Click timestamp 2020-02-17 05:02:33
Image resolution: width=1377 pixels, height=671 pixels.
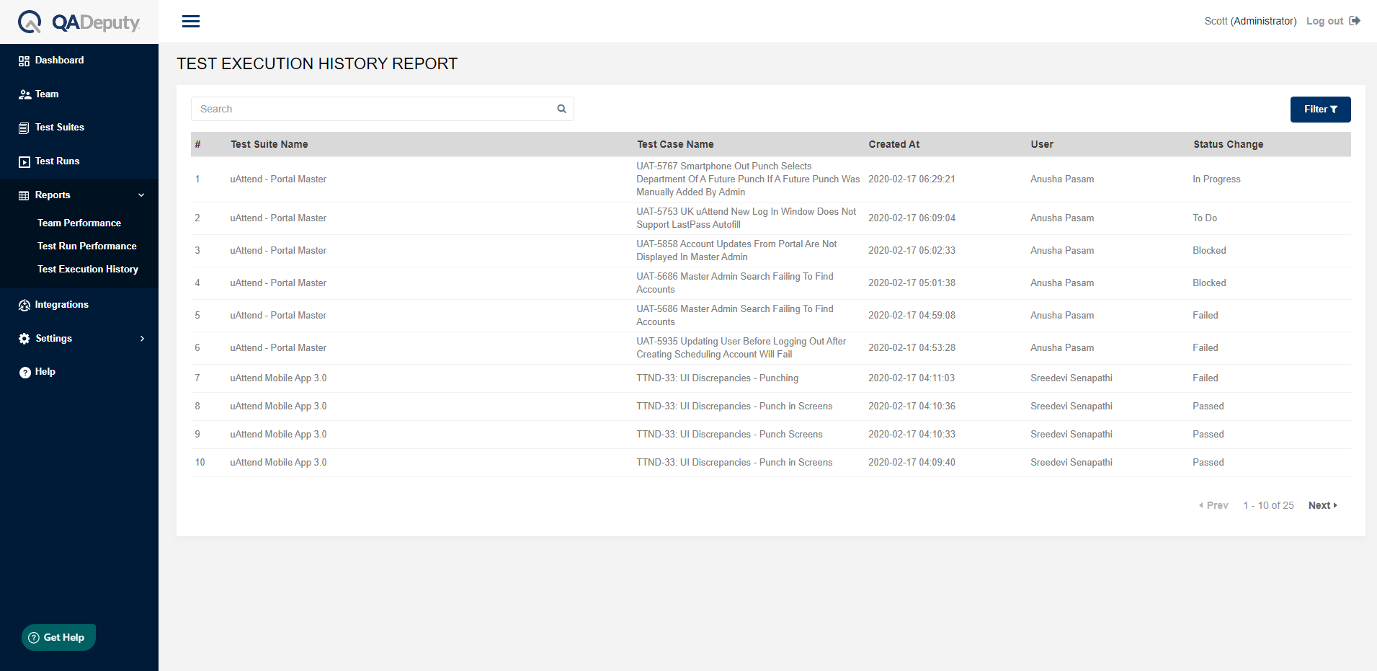pyautogui.click(x=912, y=251)
